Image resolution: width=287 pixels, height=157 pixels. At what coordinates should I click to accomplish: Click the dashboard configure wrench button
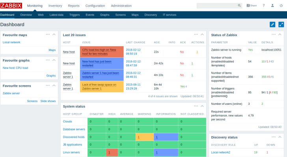click(272, 24)
